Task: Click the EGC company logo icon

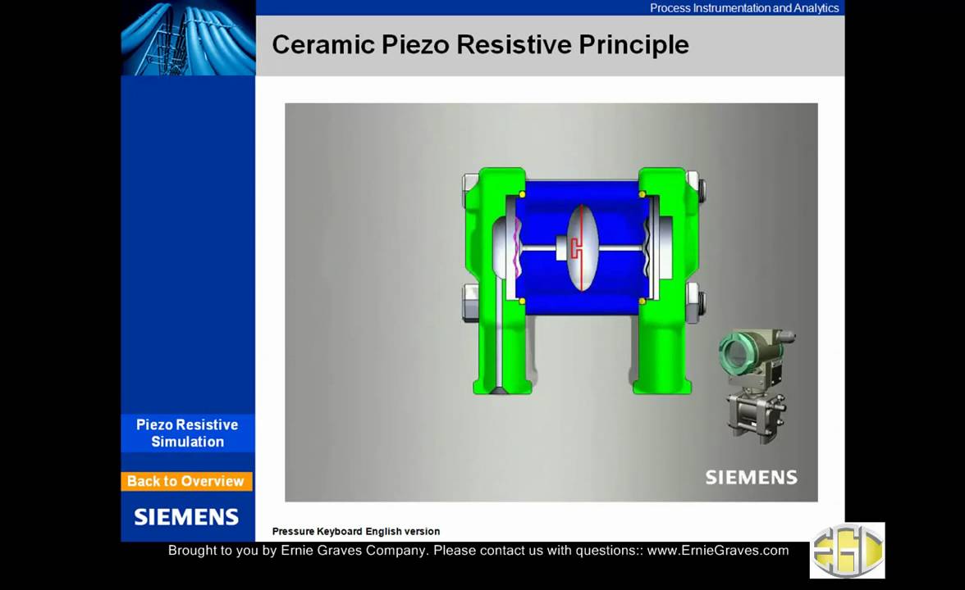Action: tap(848, 550)
